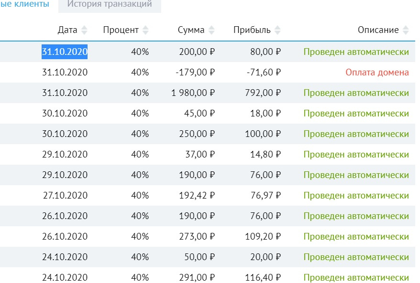Click the sort arrows beside Описание header
The image size is (420, 283).
coord(406,30)
